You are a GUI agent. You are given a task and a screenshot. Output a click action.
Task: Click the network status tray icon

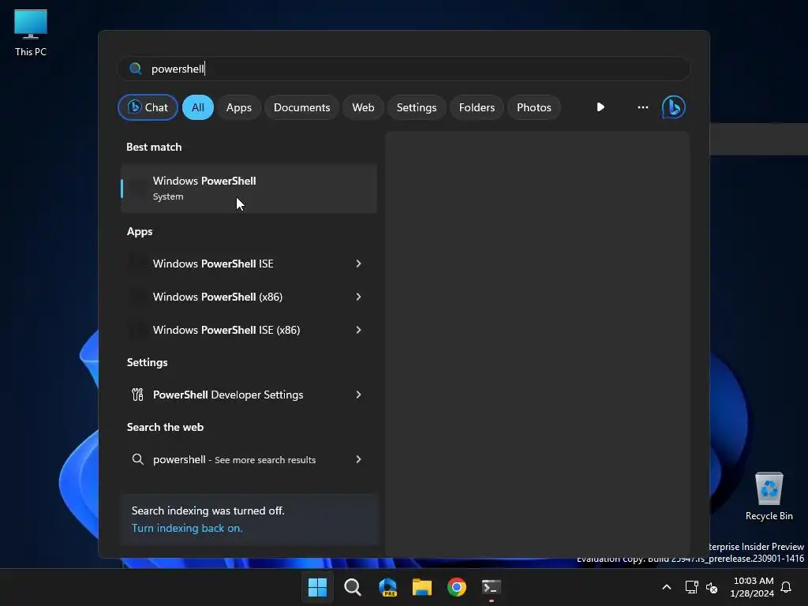point(691,587)
